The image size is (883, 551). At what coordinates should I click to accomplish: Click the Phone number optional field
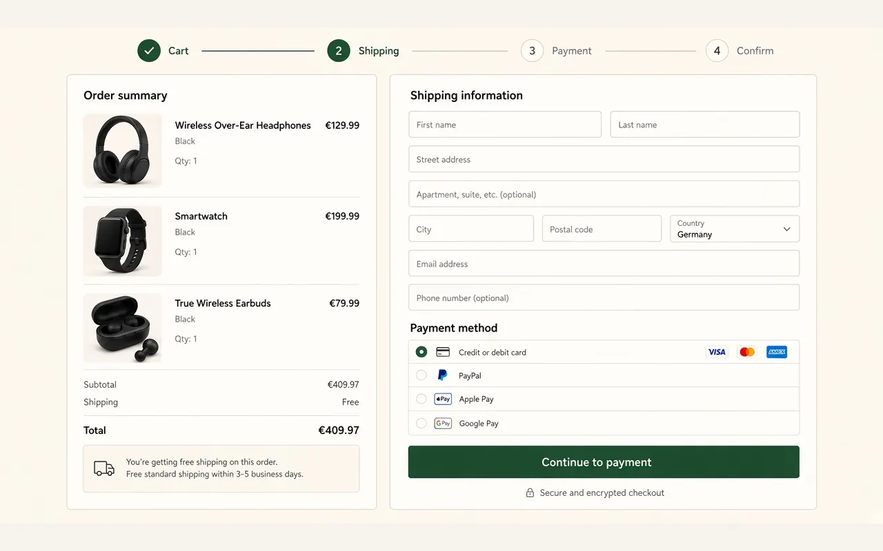(604, 298)
